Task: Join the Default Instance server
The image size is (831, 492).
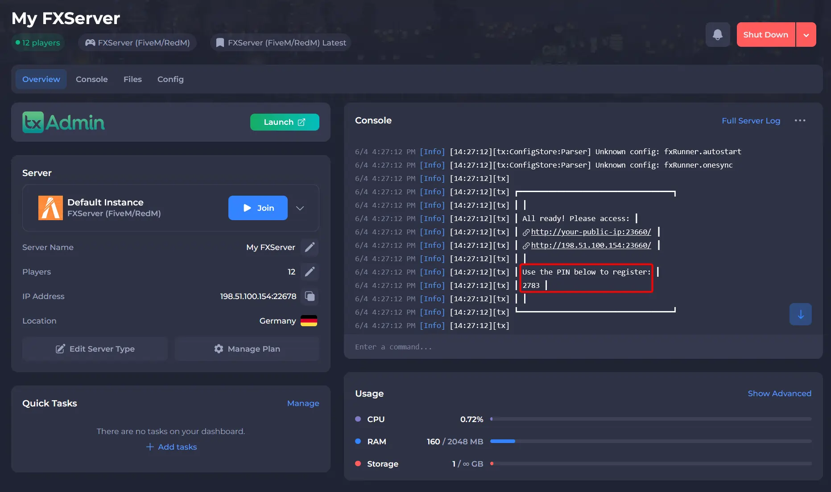Action: [258, 208]
